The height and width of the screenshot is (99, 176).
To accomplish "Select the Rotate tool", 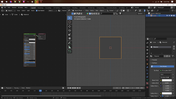I will click(70, 30).
